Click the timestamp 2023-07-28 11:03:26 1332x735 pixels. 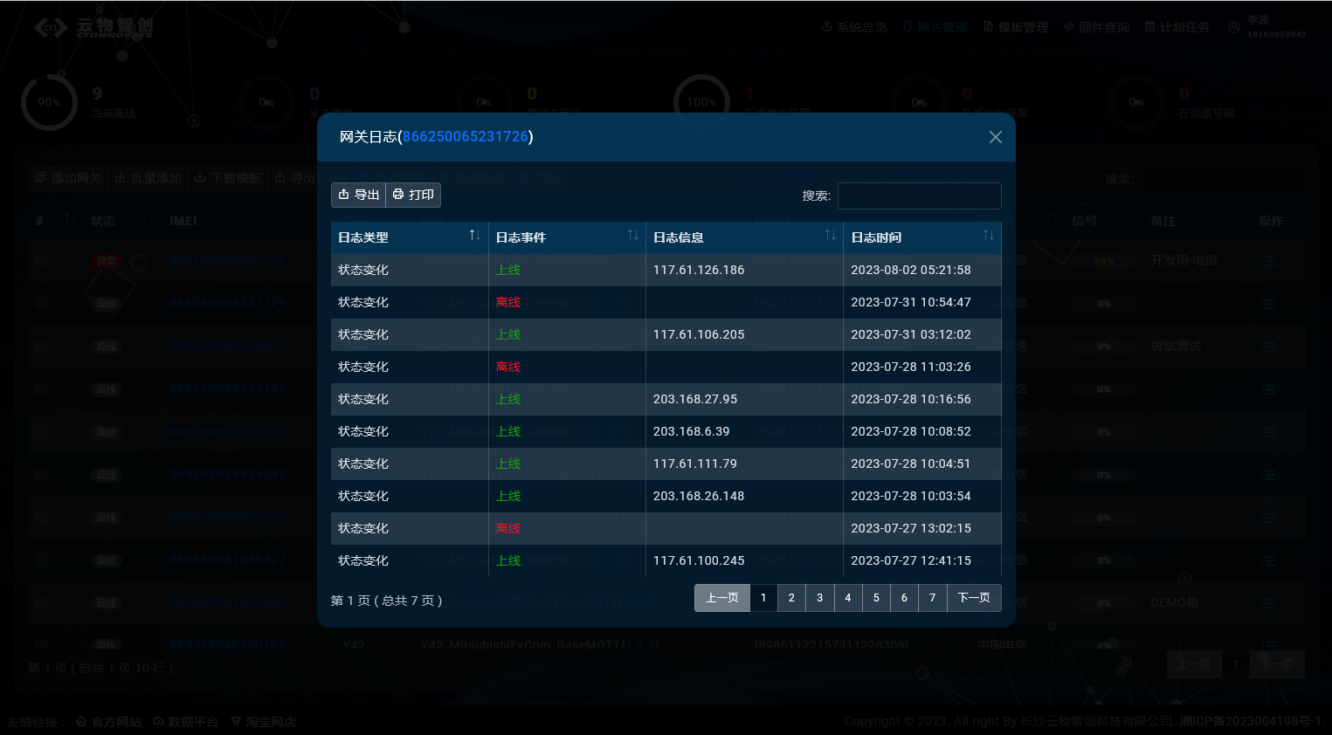[x=911, y=367]
